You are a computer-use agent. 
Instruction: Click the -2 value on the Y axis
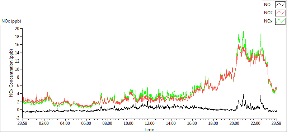click(x=18, y=118)
